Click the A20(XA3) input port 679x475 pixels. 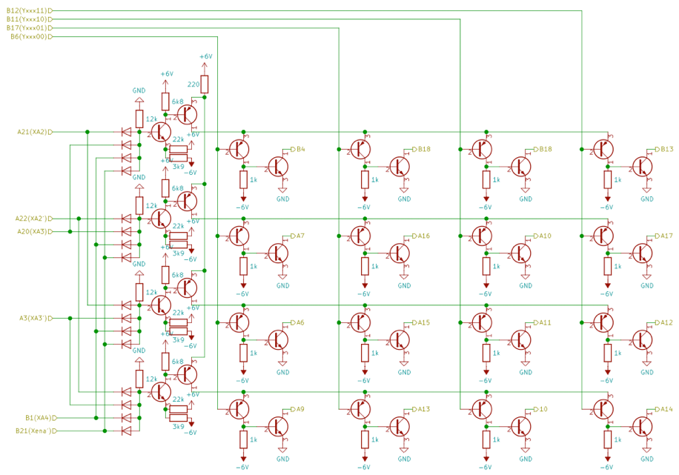pyautogui.click(x=35, y=232)
